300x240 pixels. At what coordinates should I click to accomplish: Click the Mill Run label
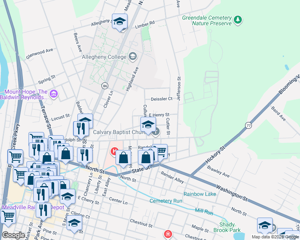click(x=204, y=212)
